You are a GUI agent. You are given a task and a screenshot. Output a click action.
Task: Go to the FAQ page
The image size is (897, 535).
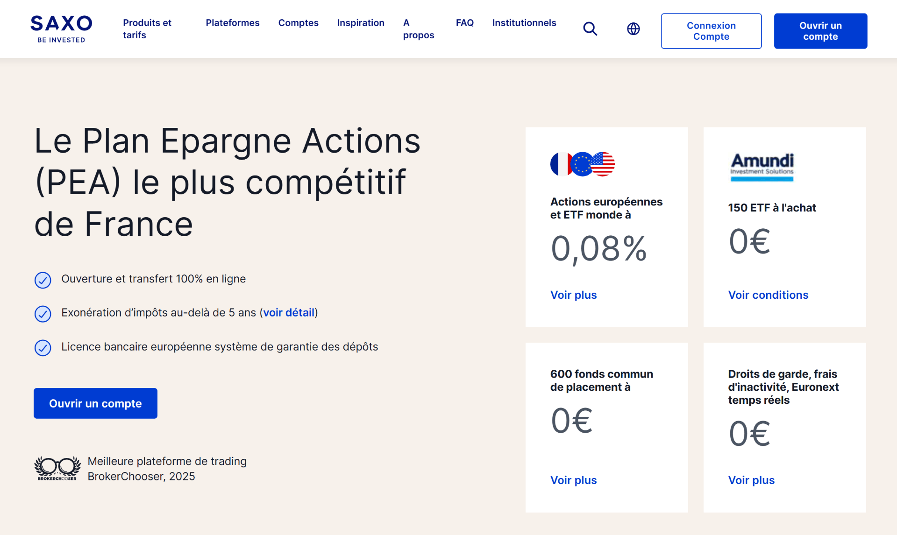(465, 23)
